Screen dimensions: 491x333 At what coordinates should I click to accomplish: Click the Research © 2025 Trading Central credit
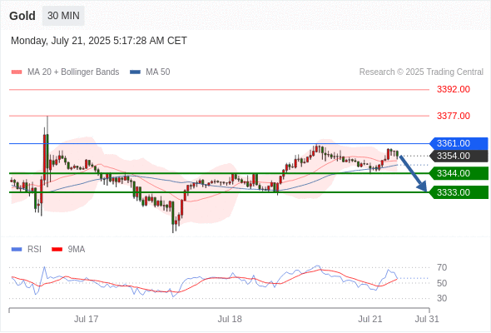(x=421, y=72)
